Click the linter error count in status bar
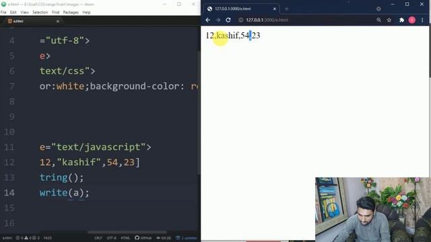This screenshot has height=242, width=431. click(20, 238)
